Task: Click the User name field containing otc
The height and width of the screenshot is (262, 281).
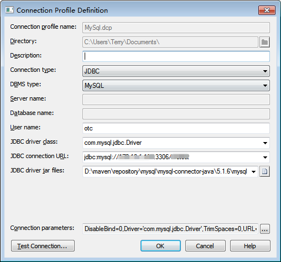Action: [x=176, y=128]
